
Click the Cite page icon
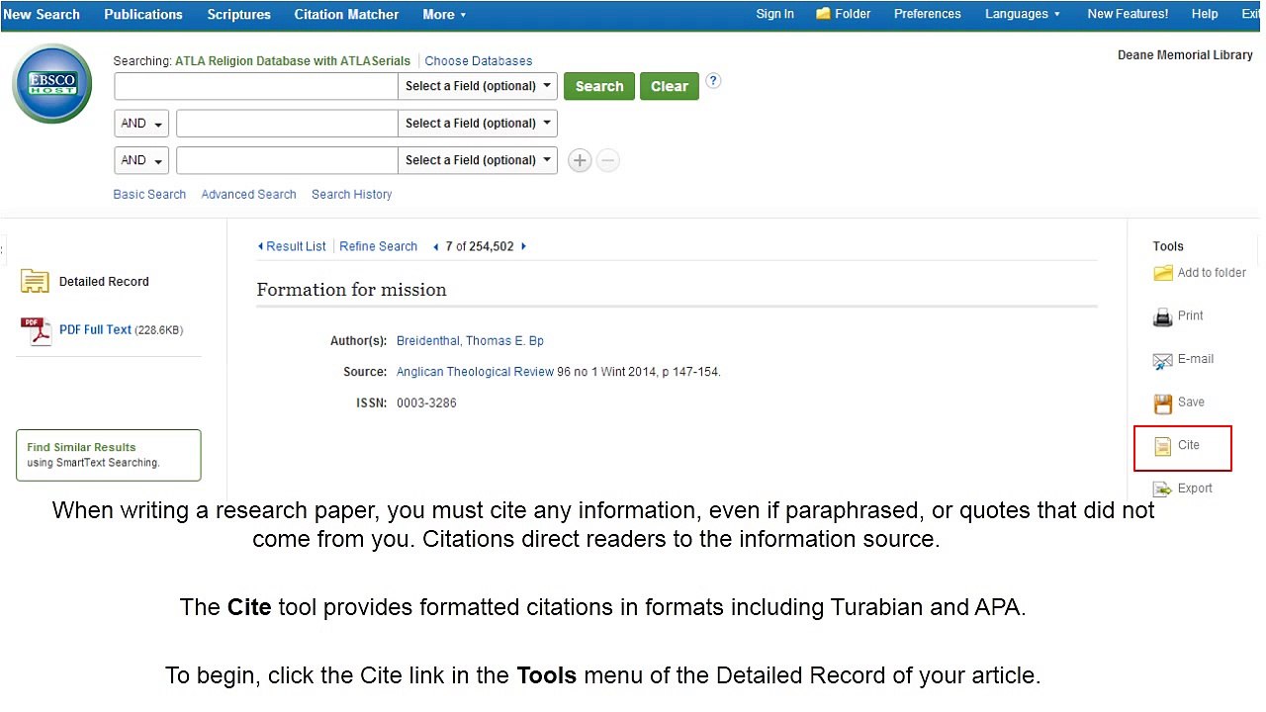(1163, 446)
